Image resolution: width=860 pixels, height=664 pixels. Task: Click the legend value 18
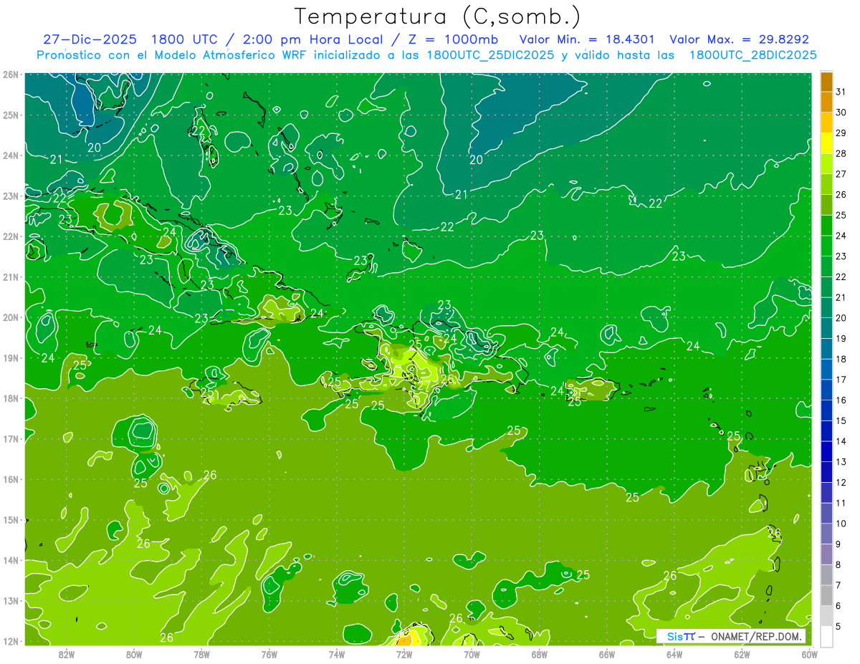pyautogui.click(x=841, y=359)
